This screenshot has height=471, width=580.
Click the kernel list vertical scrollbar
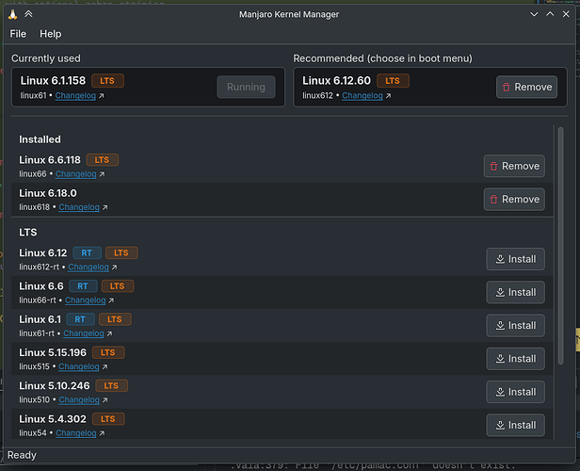click(561, 235)
